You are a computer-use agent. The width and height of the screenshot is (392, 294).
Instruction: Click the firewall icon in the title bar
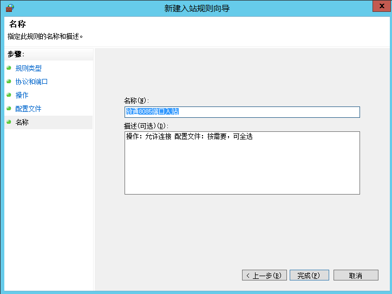click(x=9, y=8)
